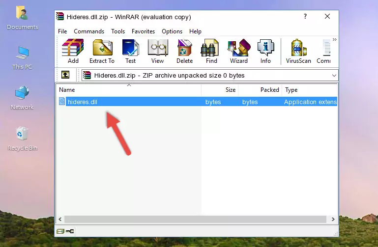Open the Tools menu

(x=118, y=31)
